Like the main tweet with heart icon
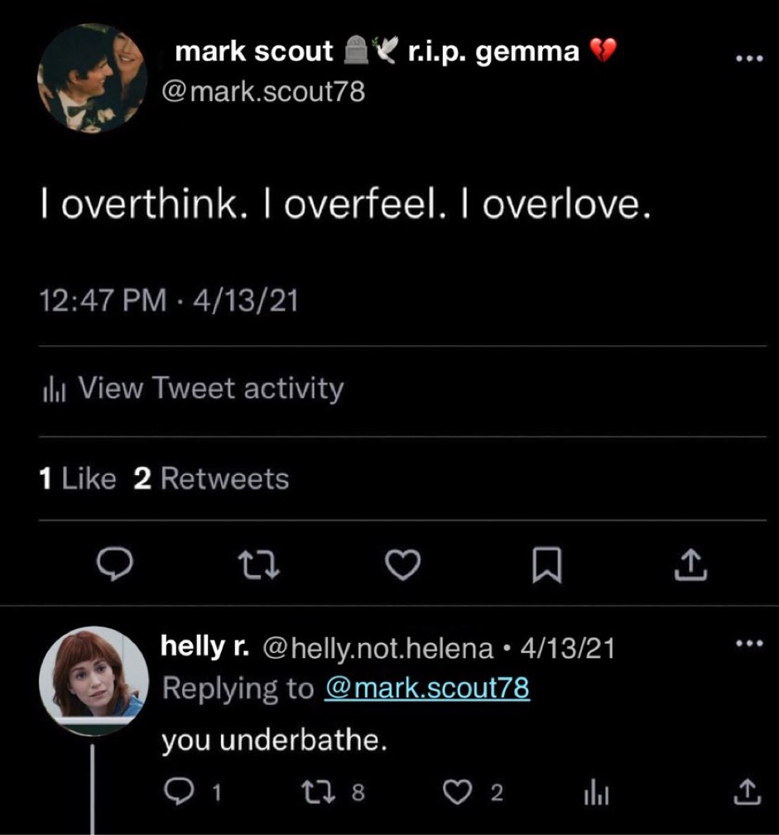The height and width of the screenshot is (835, 779). 403,565
